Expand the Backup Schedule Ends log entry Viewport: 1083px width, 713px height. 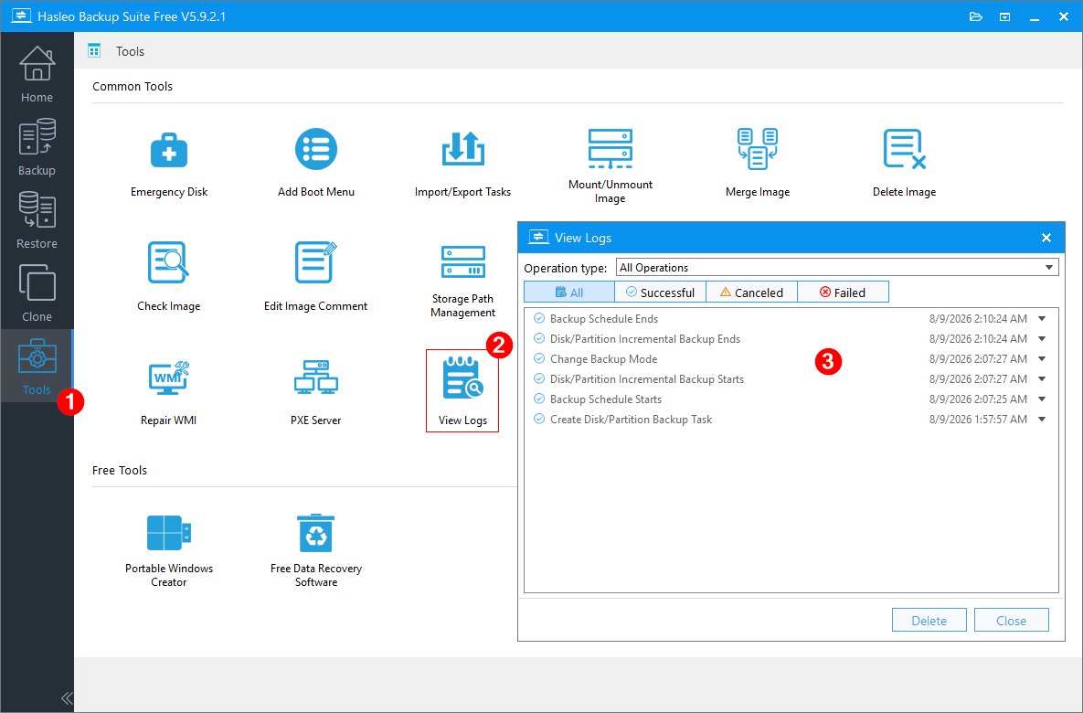point(1042,318)
